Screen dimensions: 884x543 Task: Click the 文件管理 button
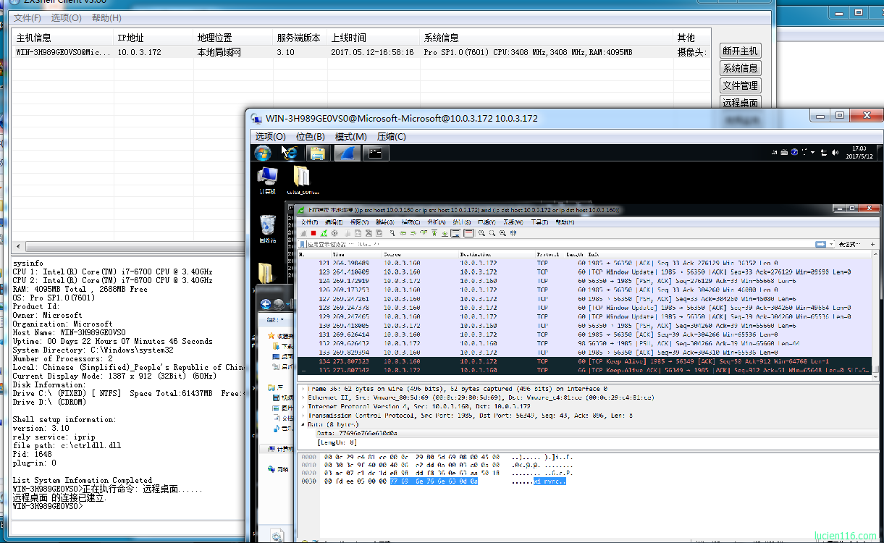(740, 85)
